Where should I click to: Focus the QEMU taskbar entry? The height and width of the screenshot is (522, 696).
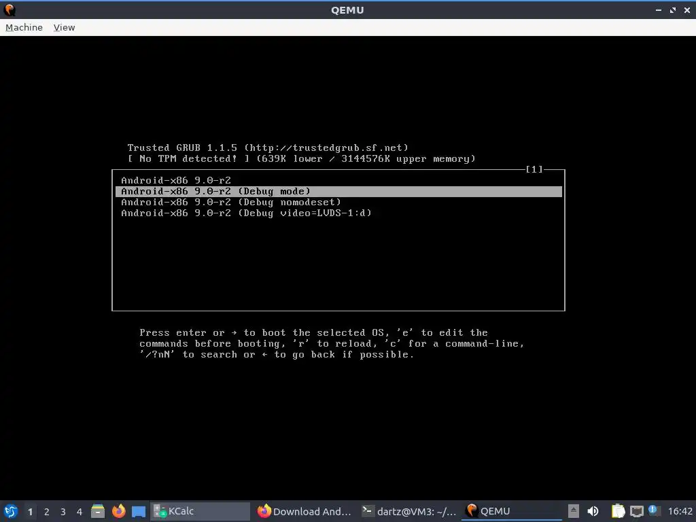(x=512, y=511)
